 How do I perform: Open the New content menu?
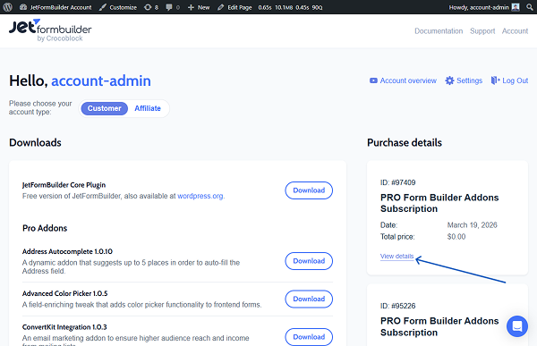199,7
